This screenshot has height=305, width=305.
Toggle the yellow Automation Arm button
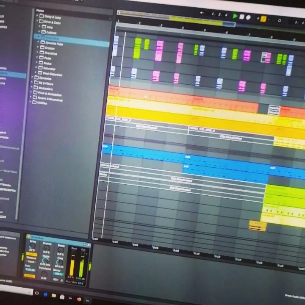(x=263, y=19)
